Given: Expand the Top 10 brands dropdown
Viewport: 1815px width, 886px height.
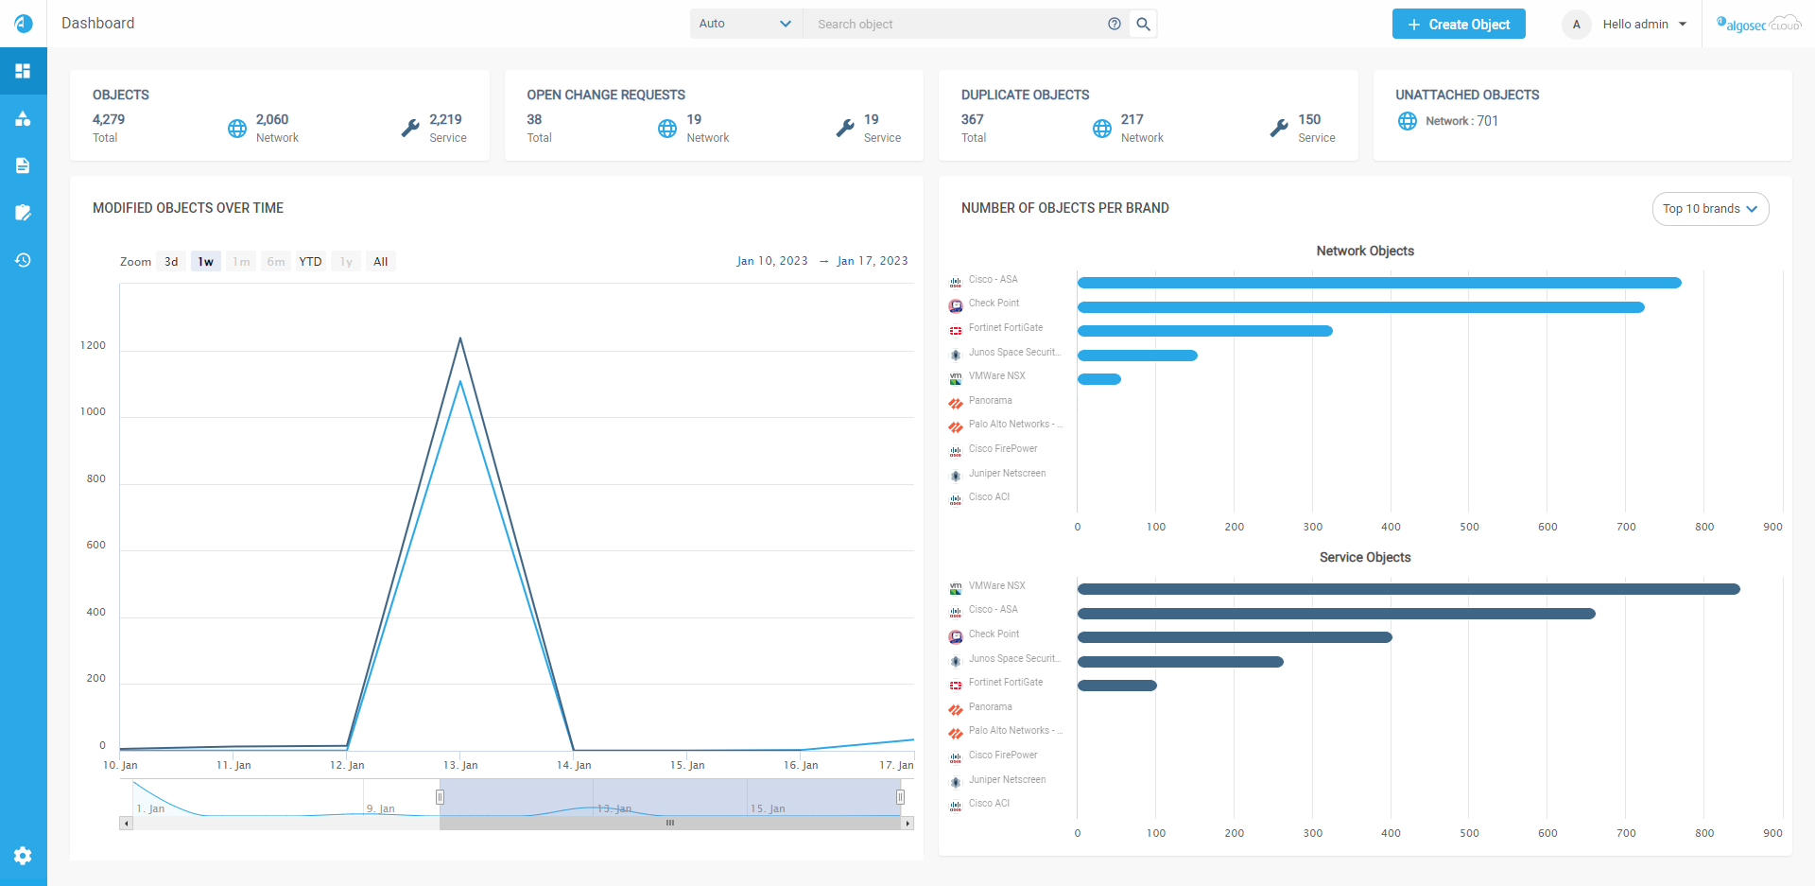Looking at the screenshot, I should (1709, 209).
